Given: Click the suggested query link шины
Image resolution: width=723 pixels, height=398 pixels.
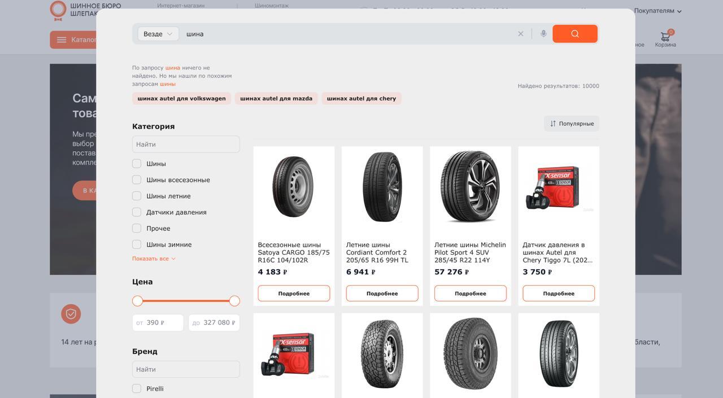Looking at the screenshot, I should [168, 84].
